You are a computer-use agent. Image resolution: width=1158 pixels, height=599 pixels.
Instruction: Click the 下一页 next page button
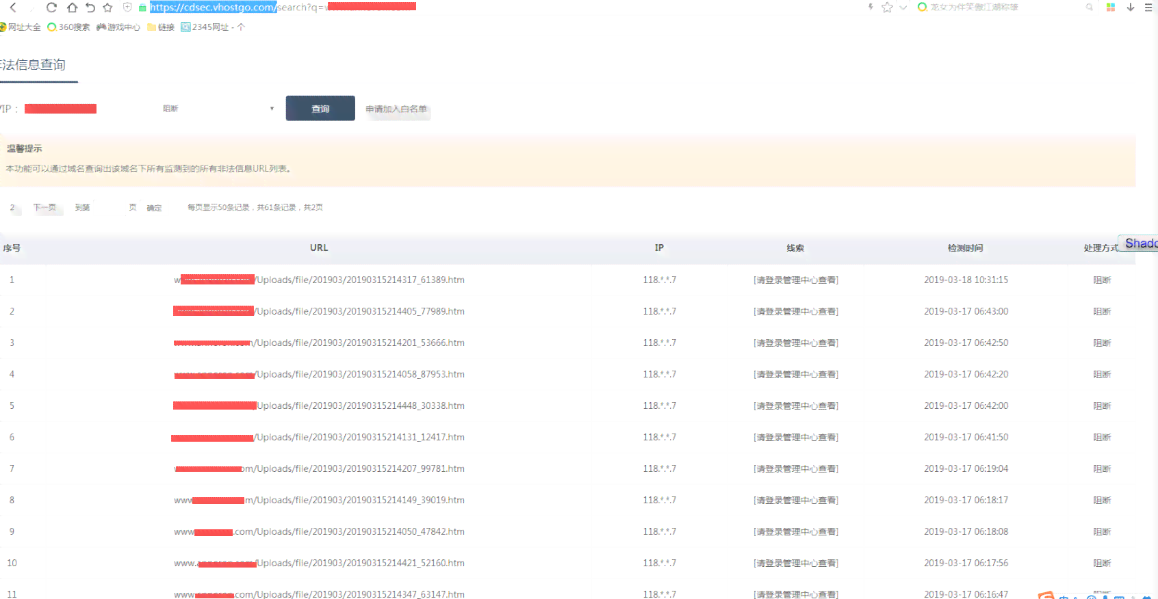point(45,207)
